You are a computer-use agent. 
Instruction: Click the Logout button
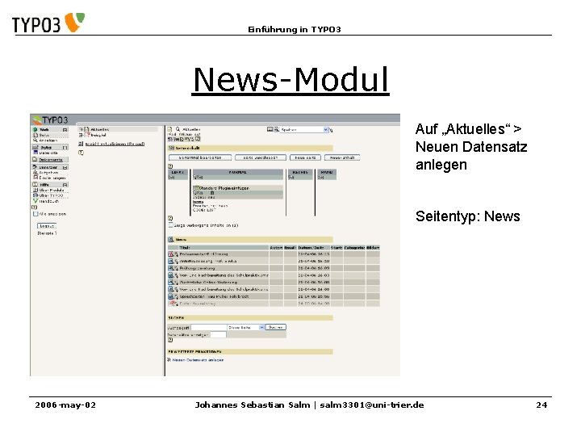47,226
